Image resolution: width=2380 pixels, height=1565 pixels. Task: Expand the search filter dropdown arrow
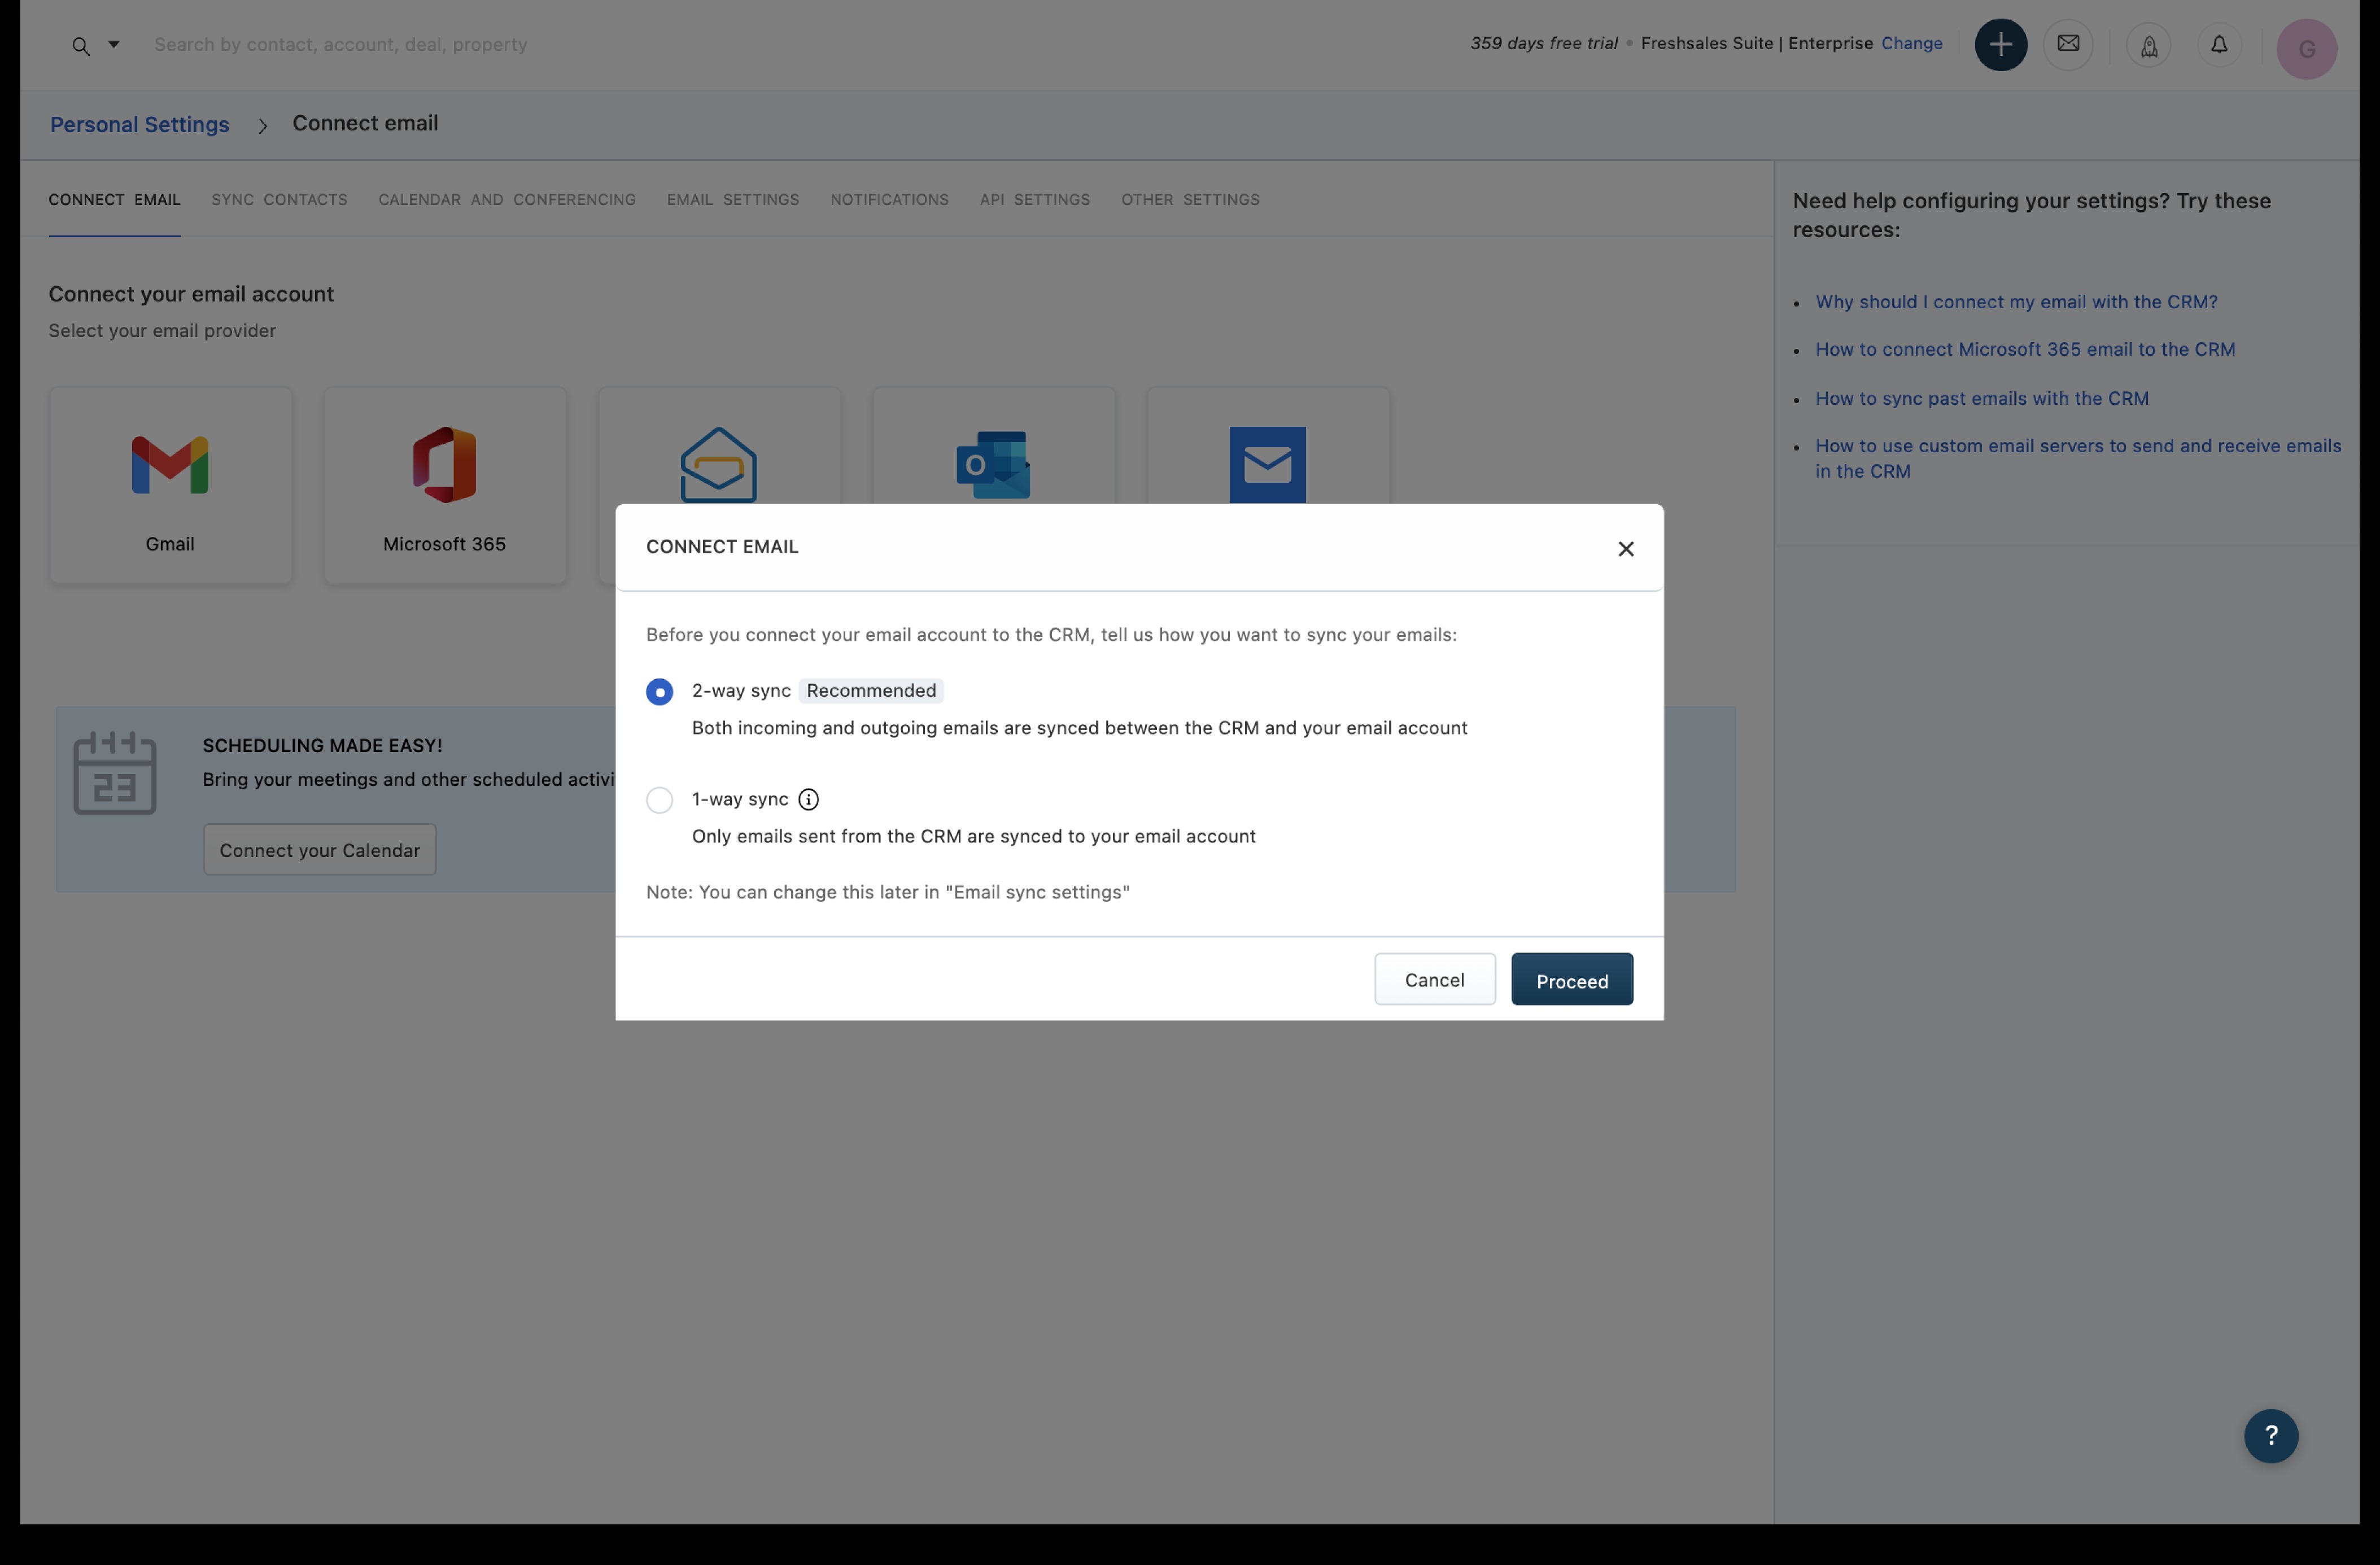click(114, 44)
